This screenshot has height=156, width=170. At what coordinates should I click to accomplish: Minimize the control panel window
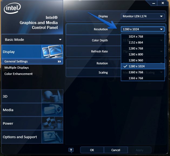[x=154, y=3]
